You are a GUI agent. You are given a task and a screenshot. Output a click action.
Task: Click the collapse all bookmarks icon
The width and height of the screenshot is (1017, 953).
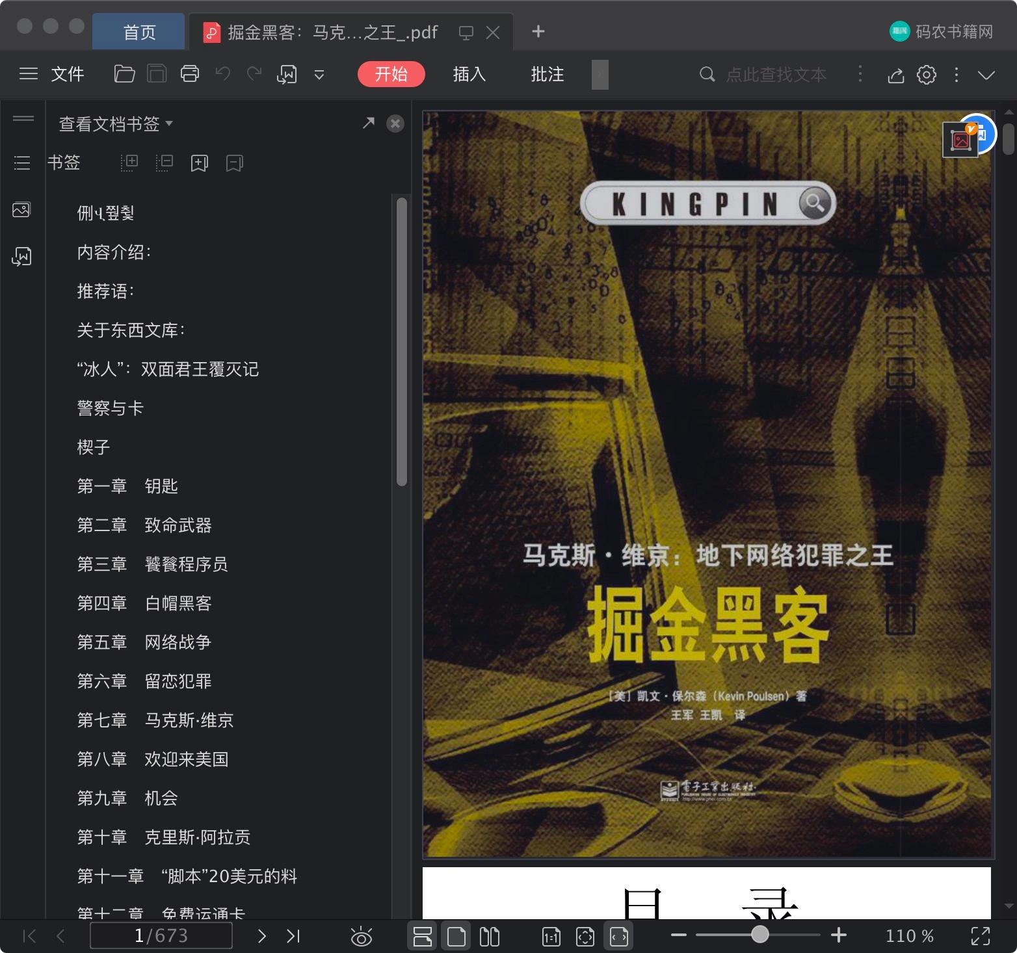click(165, 163)
